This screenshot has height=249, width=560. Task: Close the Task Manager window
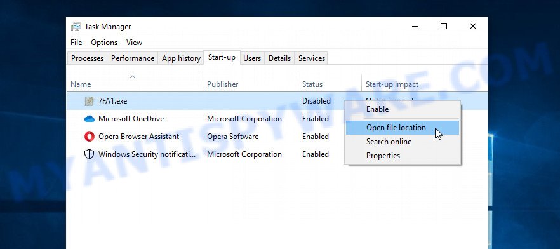(x=473, y=26)
